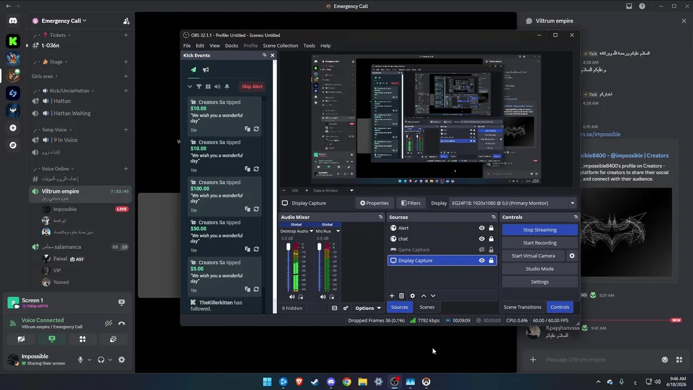The width and height of the screenshot is (693, 390).
Task: Click Stop Streaming button
Action: 540,230
